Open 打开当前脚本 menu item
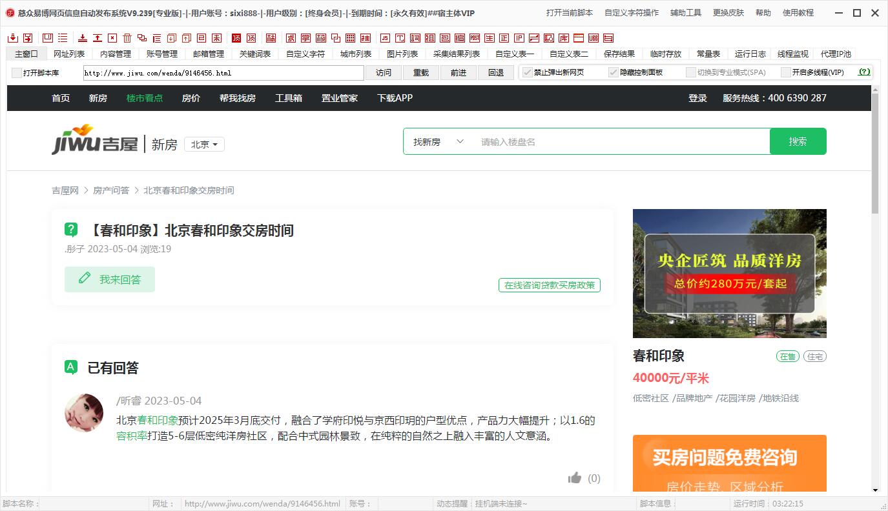This screenshot has height=511, width=888. tap(570, 13)
